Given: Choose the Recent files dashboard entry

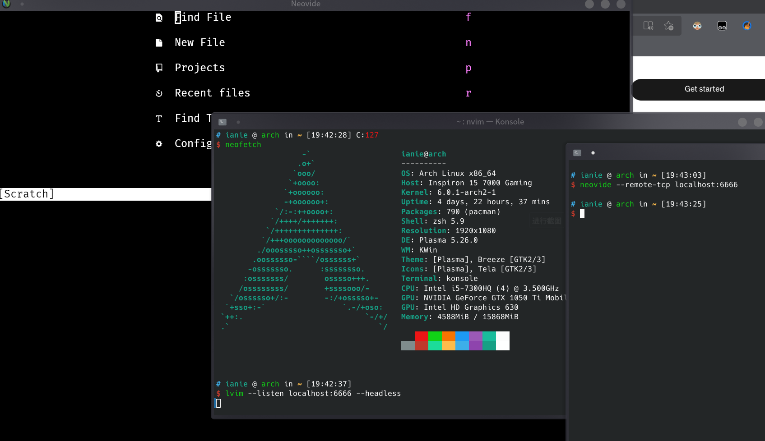Looking at the screenshot, I should (213, 93).
